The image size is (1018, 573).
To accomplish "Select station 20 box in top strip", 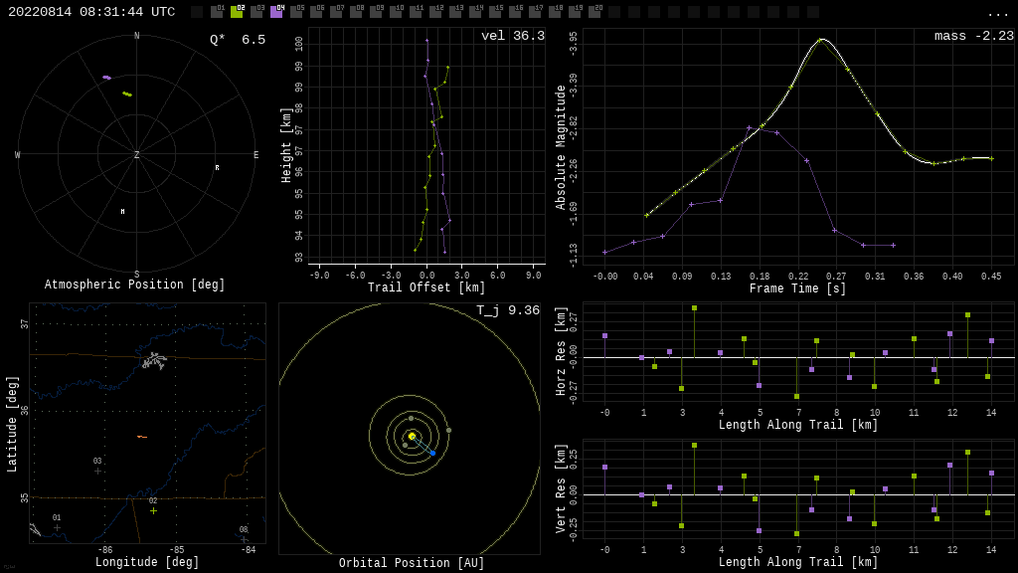I will click(x=594, y=12).
